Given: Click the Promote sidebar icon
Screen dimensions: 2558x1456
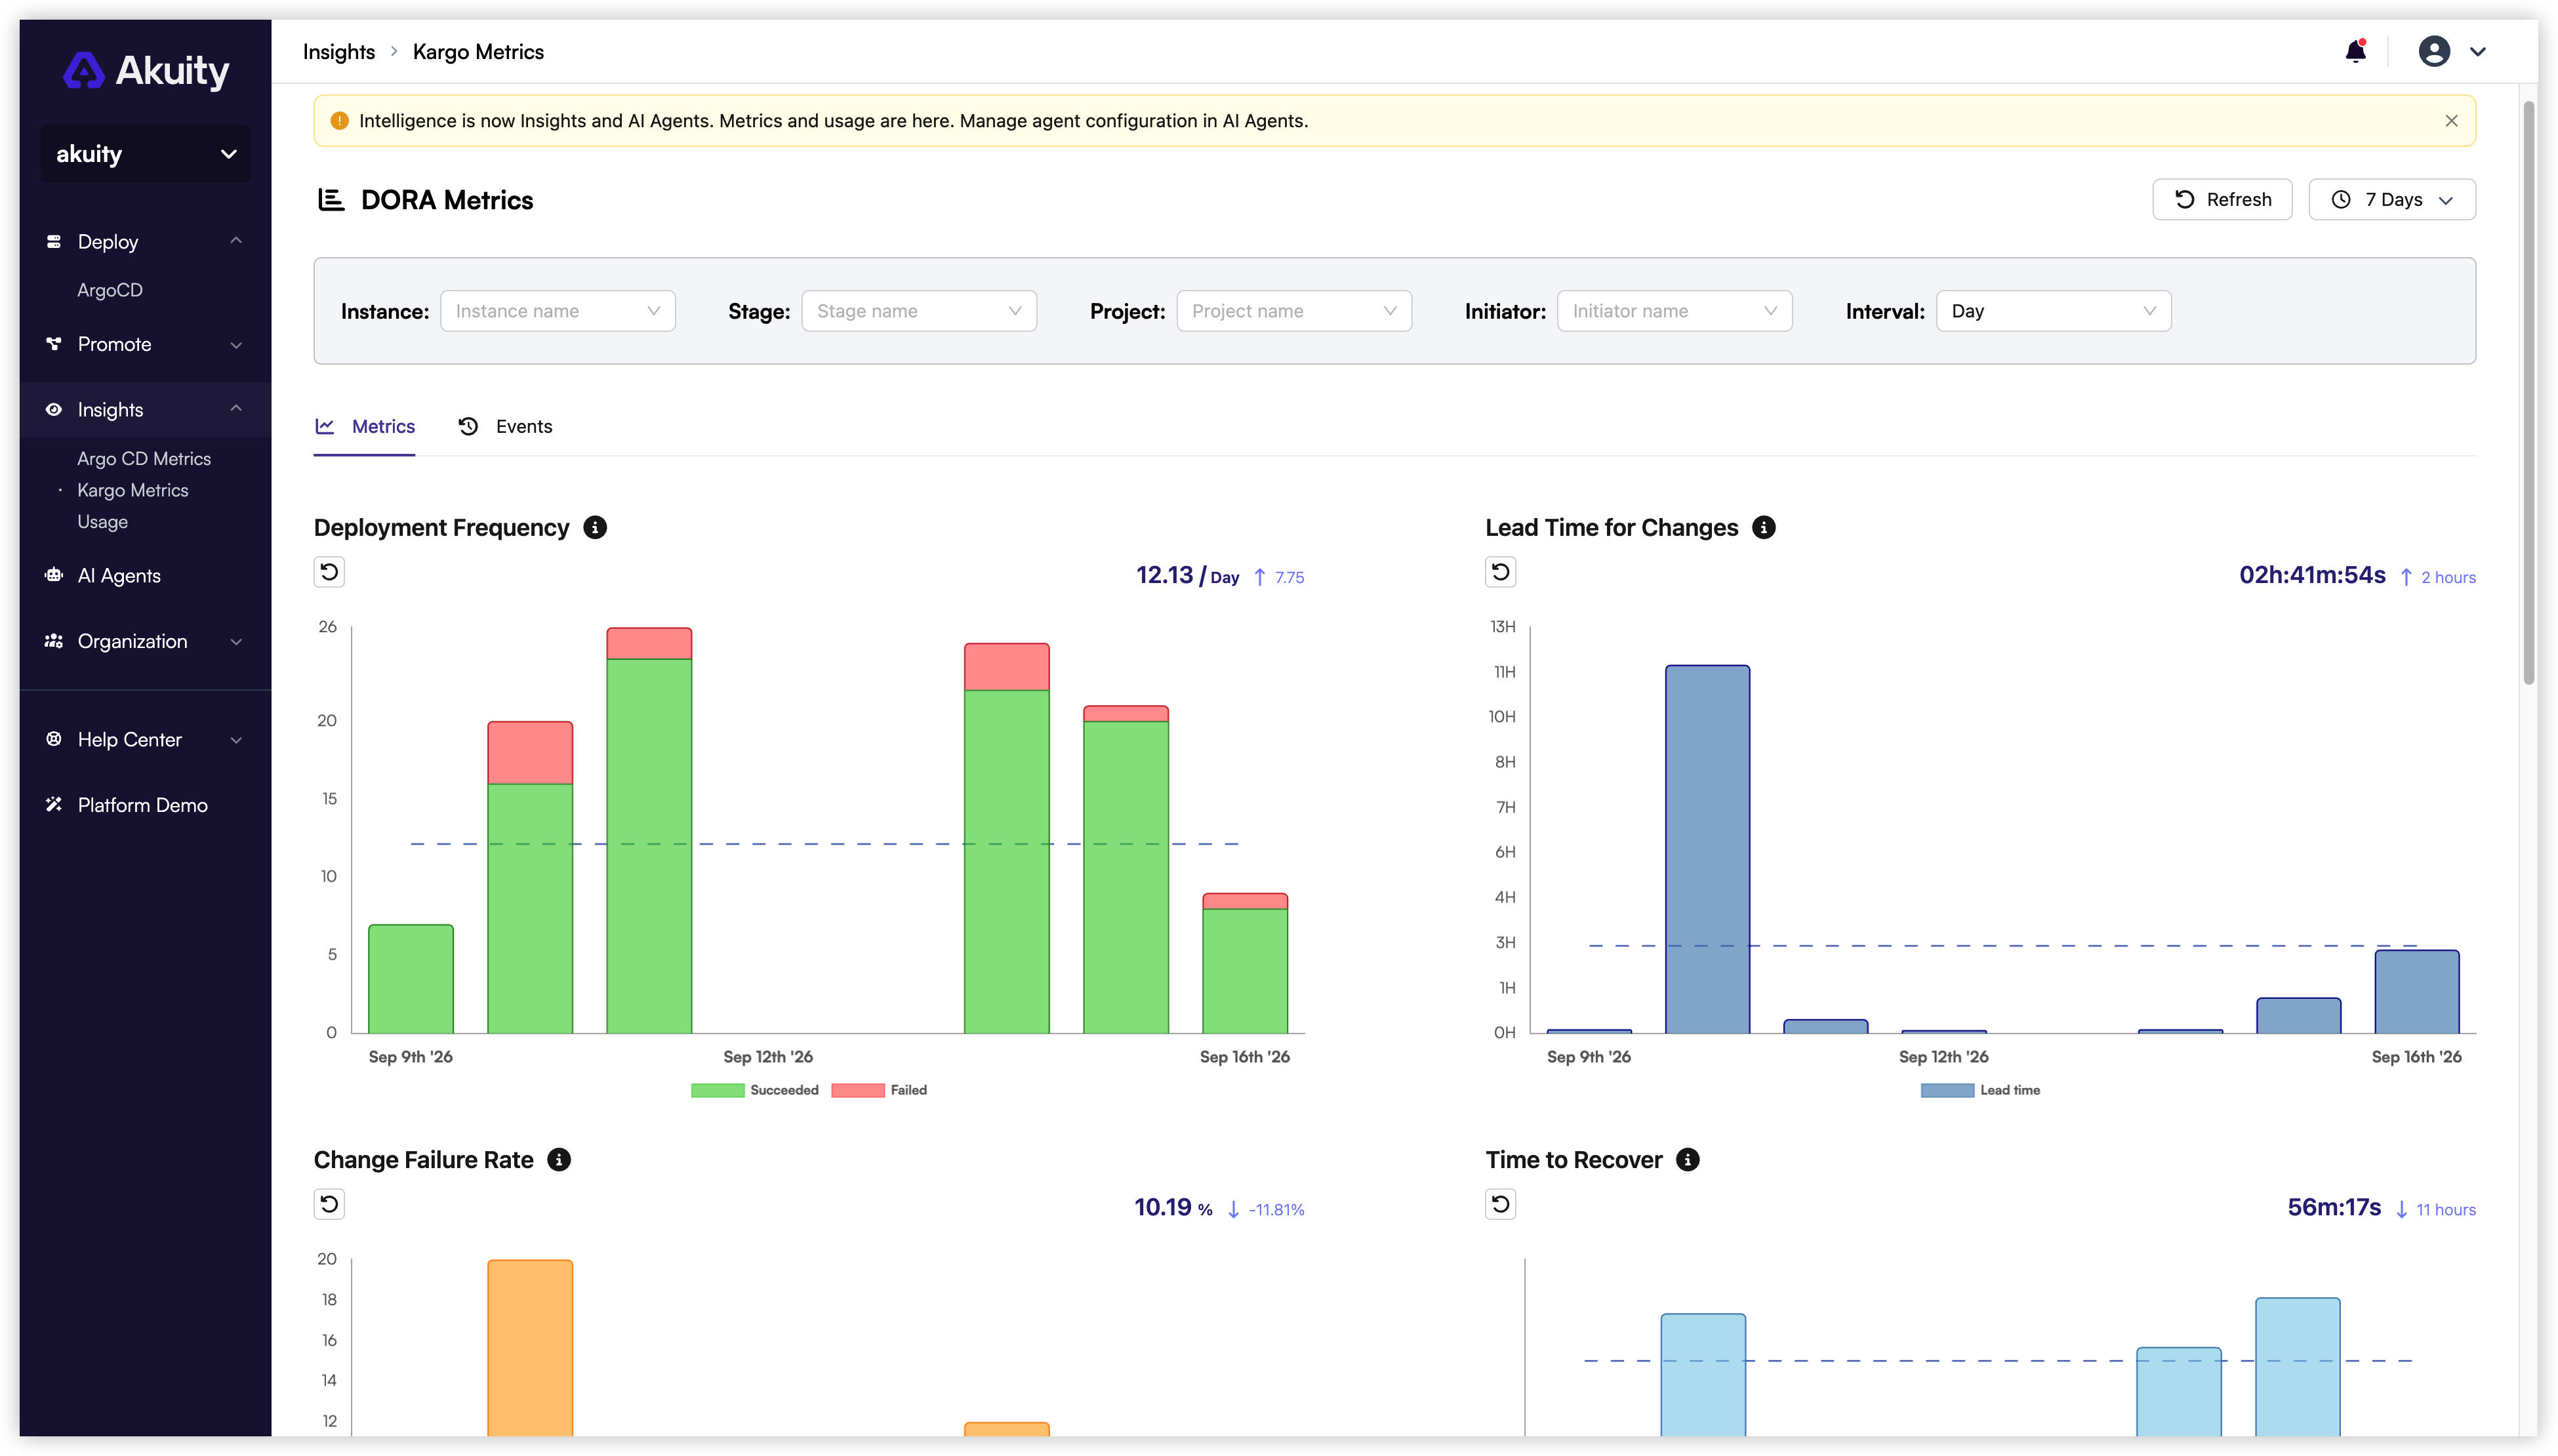Looking at the screenshot, I should click(x=54, y=344).
